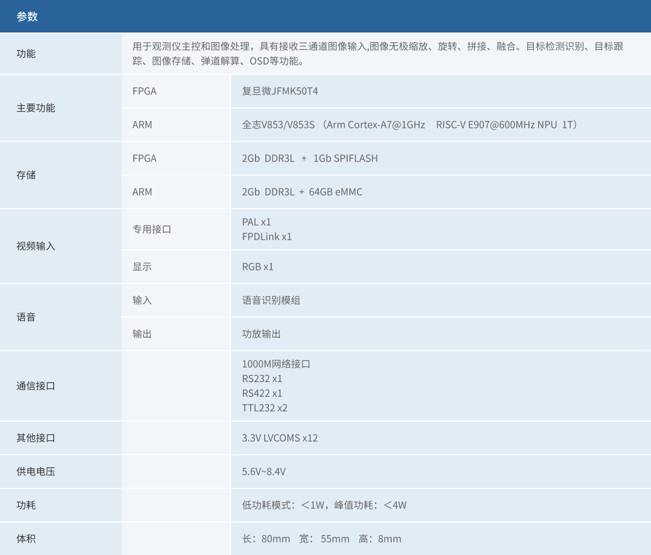Screen dimensions: 651x555
Task: Click the 语音识别模组 value cell
Action: [x=271, y=300]
